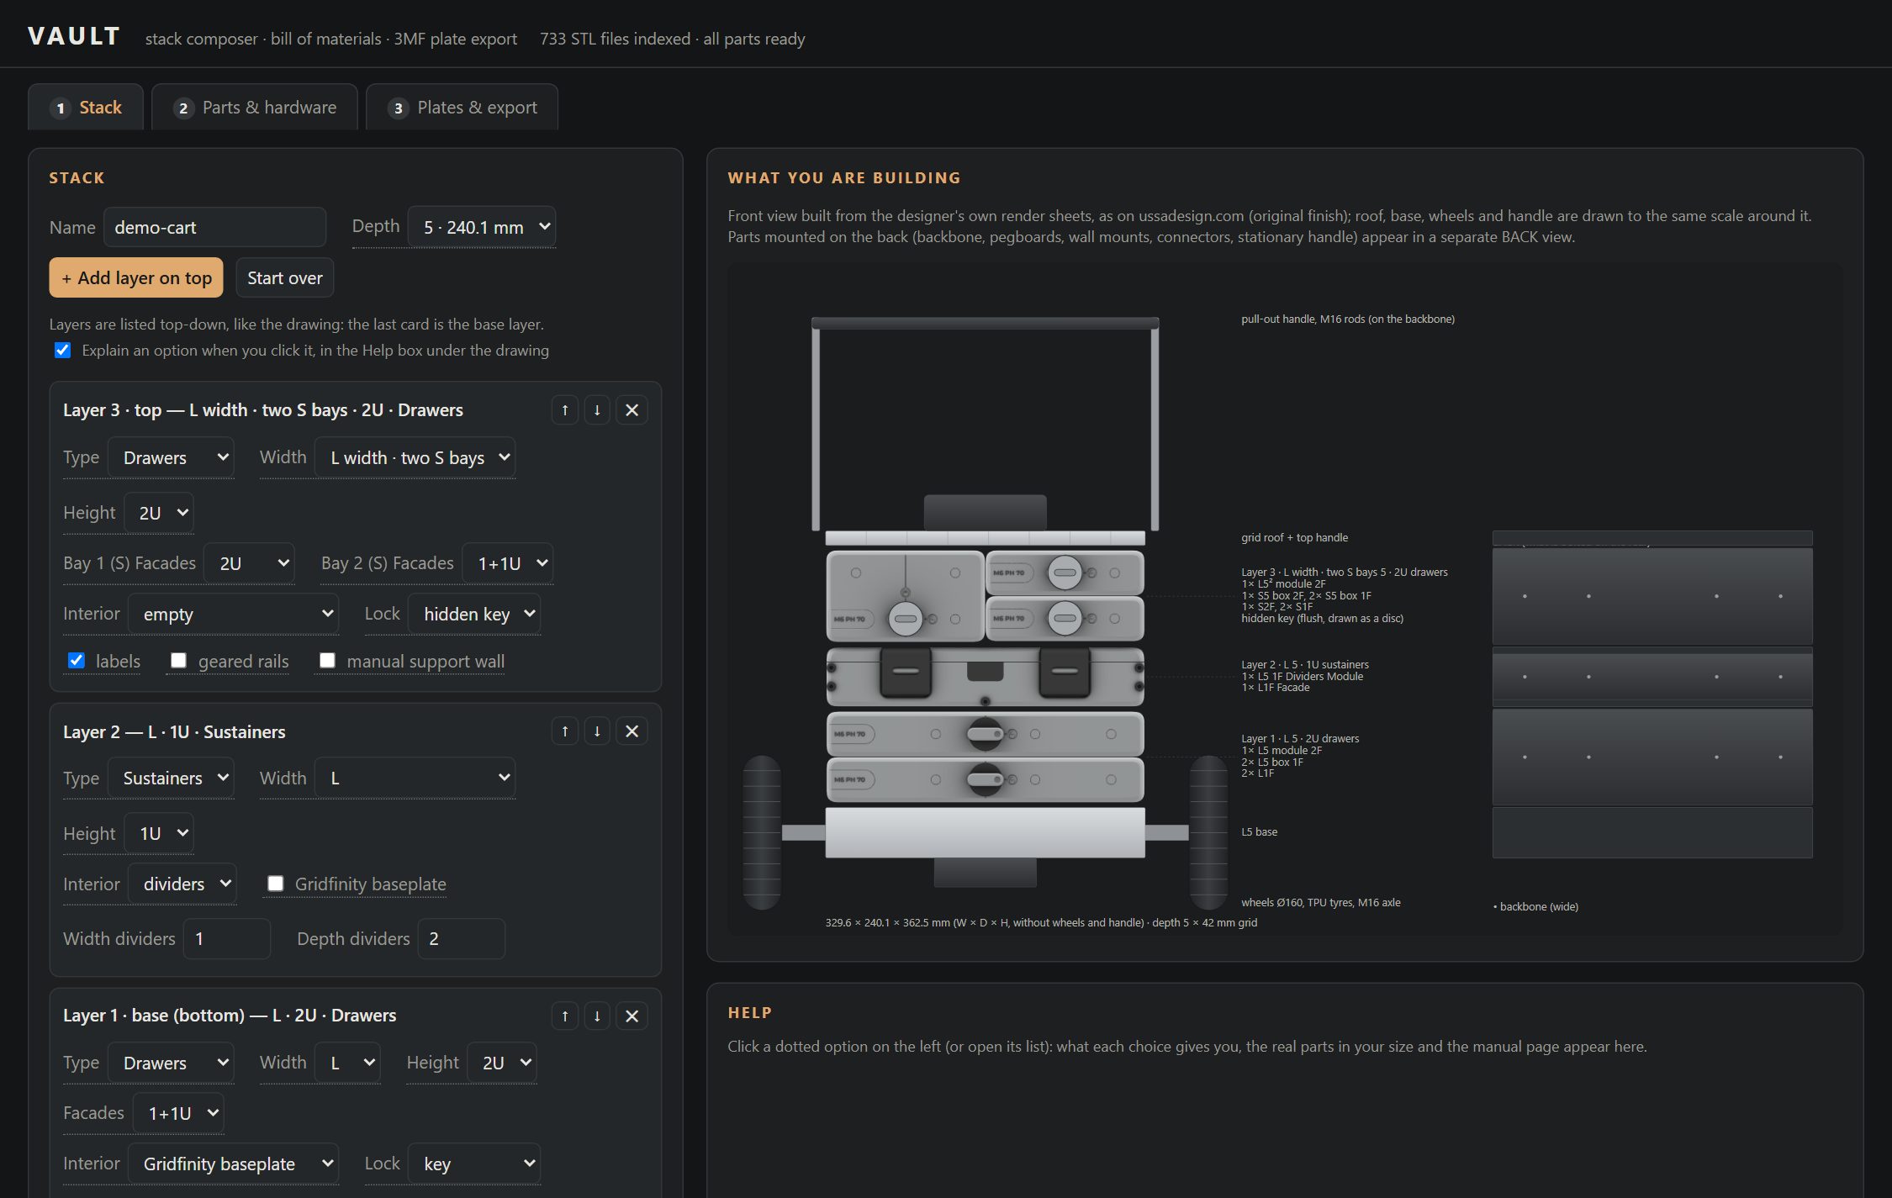Screen dimensions: 1892x1198
Task: Delete Layer 2 using its X icon
Action: (632, 731)
